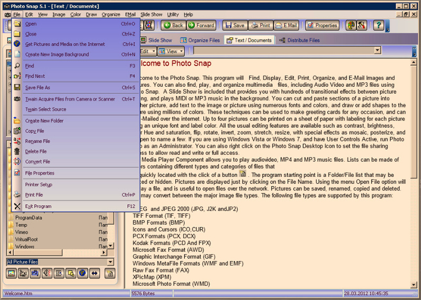Open the Distribute Files tab
Image resolution: width=421 pixels, height=300 pixels.
[x=299, y=40]
